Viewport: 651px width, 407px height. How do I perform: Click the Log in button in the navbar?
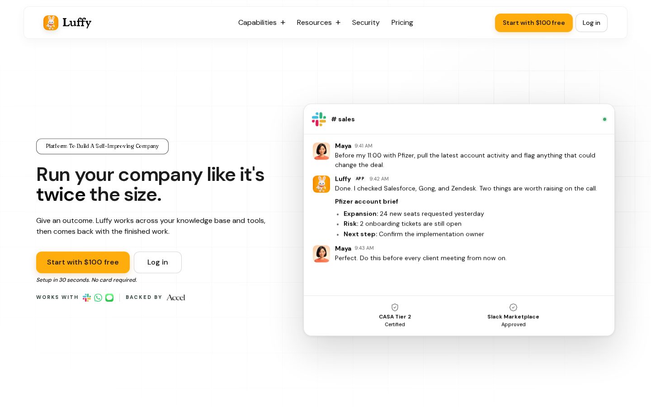[591, 23]
